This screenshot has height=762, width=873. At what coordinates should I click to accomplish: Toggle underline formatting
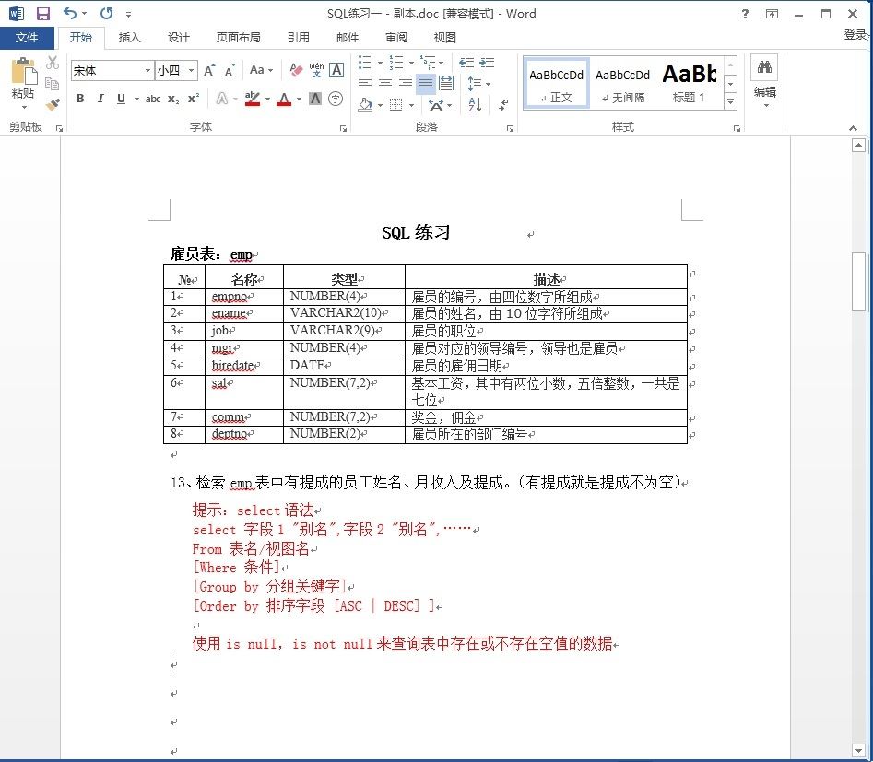(121, 99)
